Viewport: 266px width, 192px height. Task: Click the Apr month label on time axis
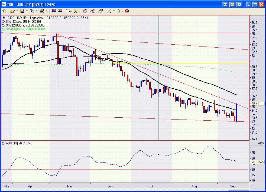[30, 186]
